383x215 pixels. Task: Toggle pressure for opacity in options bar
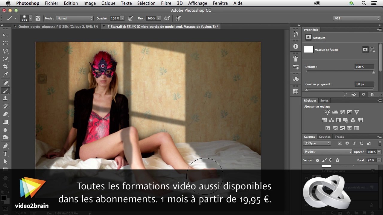point(130,18)
